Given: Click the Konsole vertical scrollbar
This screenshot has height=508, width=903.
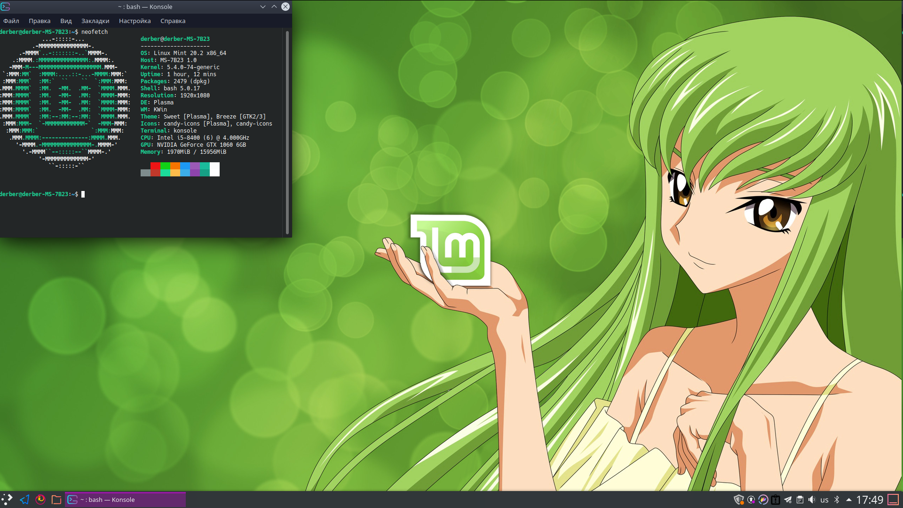Looking at the screenshot, I should click(x=287, y=133).
